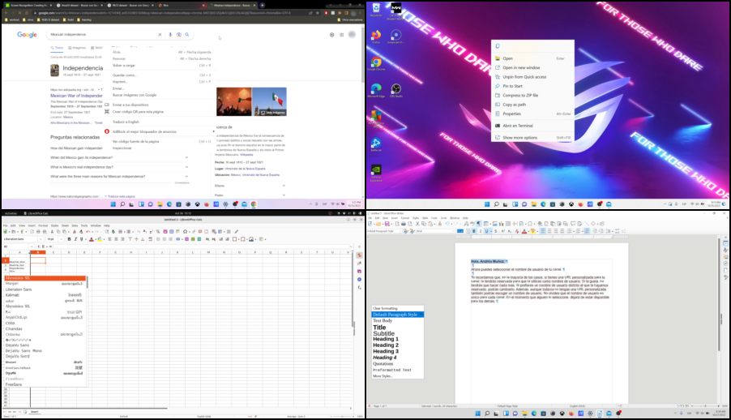Clear the Google search box with the X icon
Viewport: 731px width, 420px height.
[160, 35]
